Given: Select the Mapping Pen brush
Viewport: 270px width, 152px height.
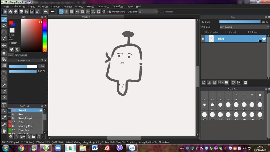Looking at the screenshot, I should (x=25, y=126).
